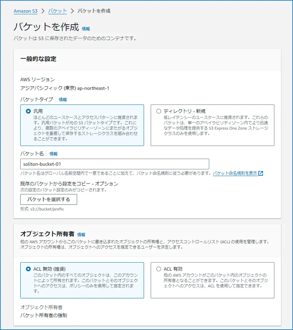This screenshot has width=293, height=330.
Task: Select the ディレクトリ - 新規 radio button
Action: (159, 111)
